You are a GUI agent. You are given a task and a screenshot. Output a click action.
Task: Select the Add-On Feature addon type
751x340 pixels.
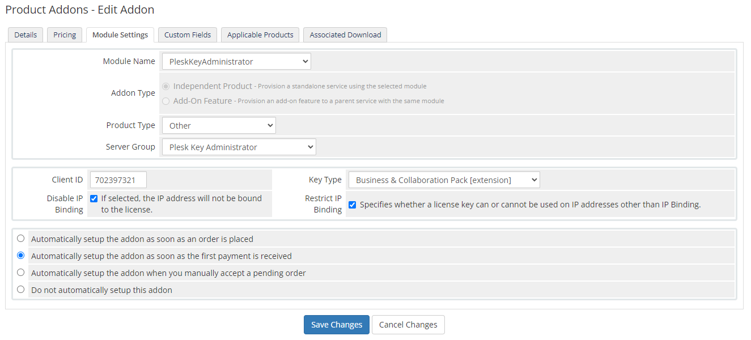click(166, 101)
